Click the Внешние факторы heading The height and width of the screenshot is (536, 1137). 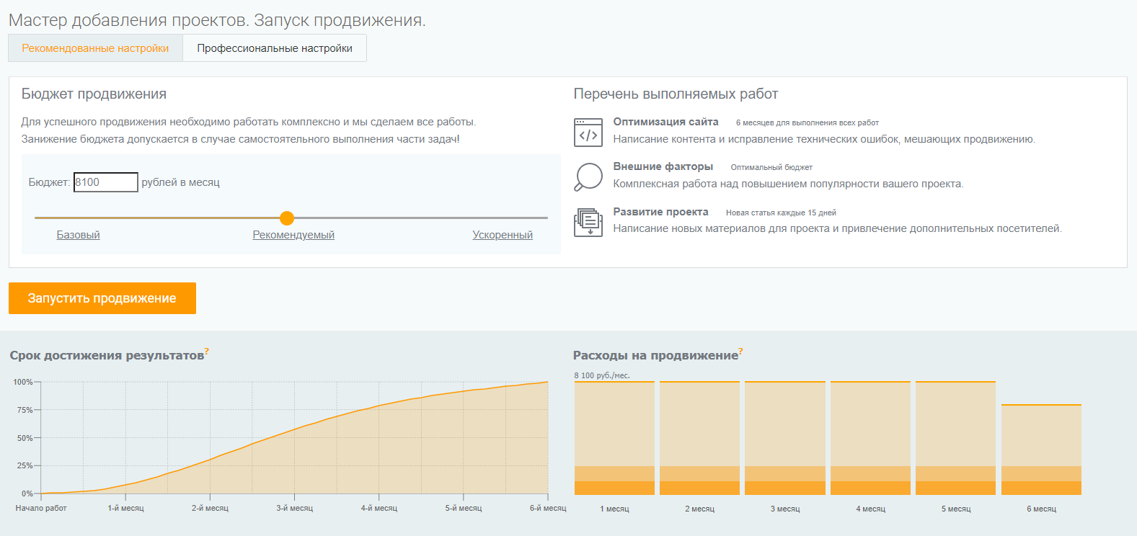[663, 166]
